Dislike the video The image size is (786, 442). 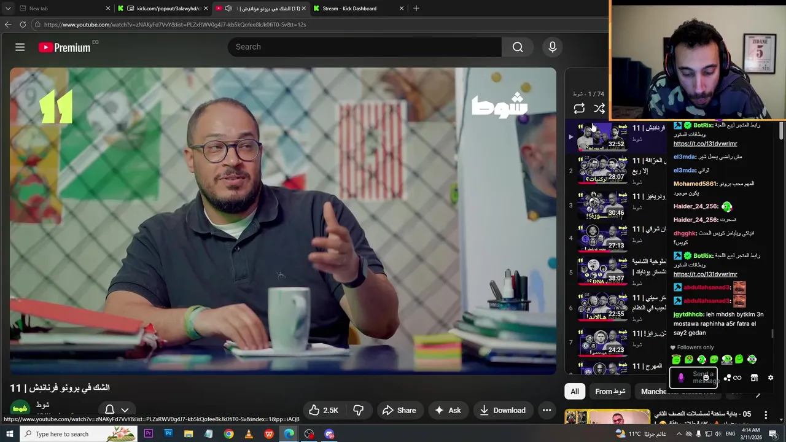pyautogui.click(x=359, y=410)
